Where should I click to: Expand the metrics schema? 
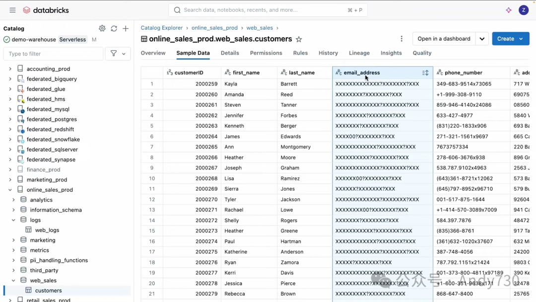13,250
